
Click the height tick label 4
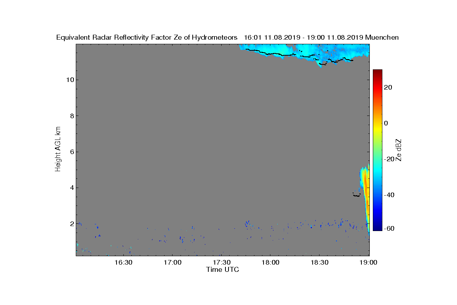(71, 188)
